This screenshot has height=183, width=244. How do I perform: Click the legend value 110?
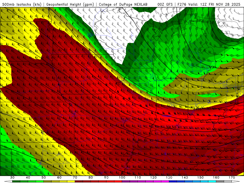coord(138,178)
